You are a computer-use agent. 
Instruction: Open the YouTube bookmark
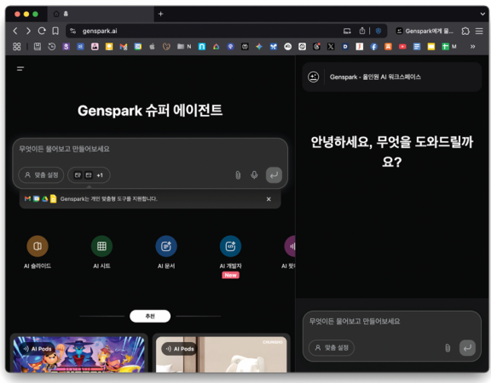point(402,47)
